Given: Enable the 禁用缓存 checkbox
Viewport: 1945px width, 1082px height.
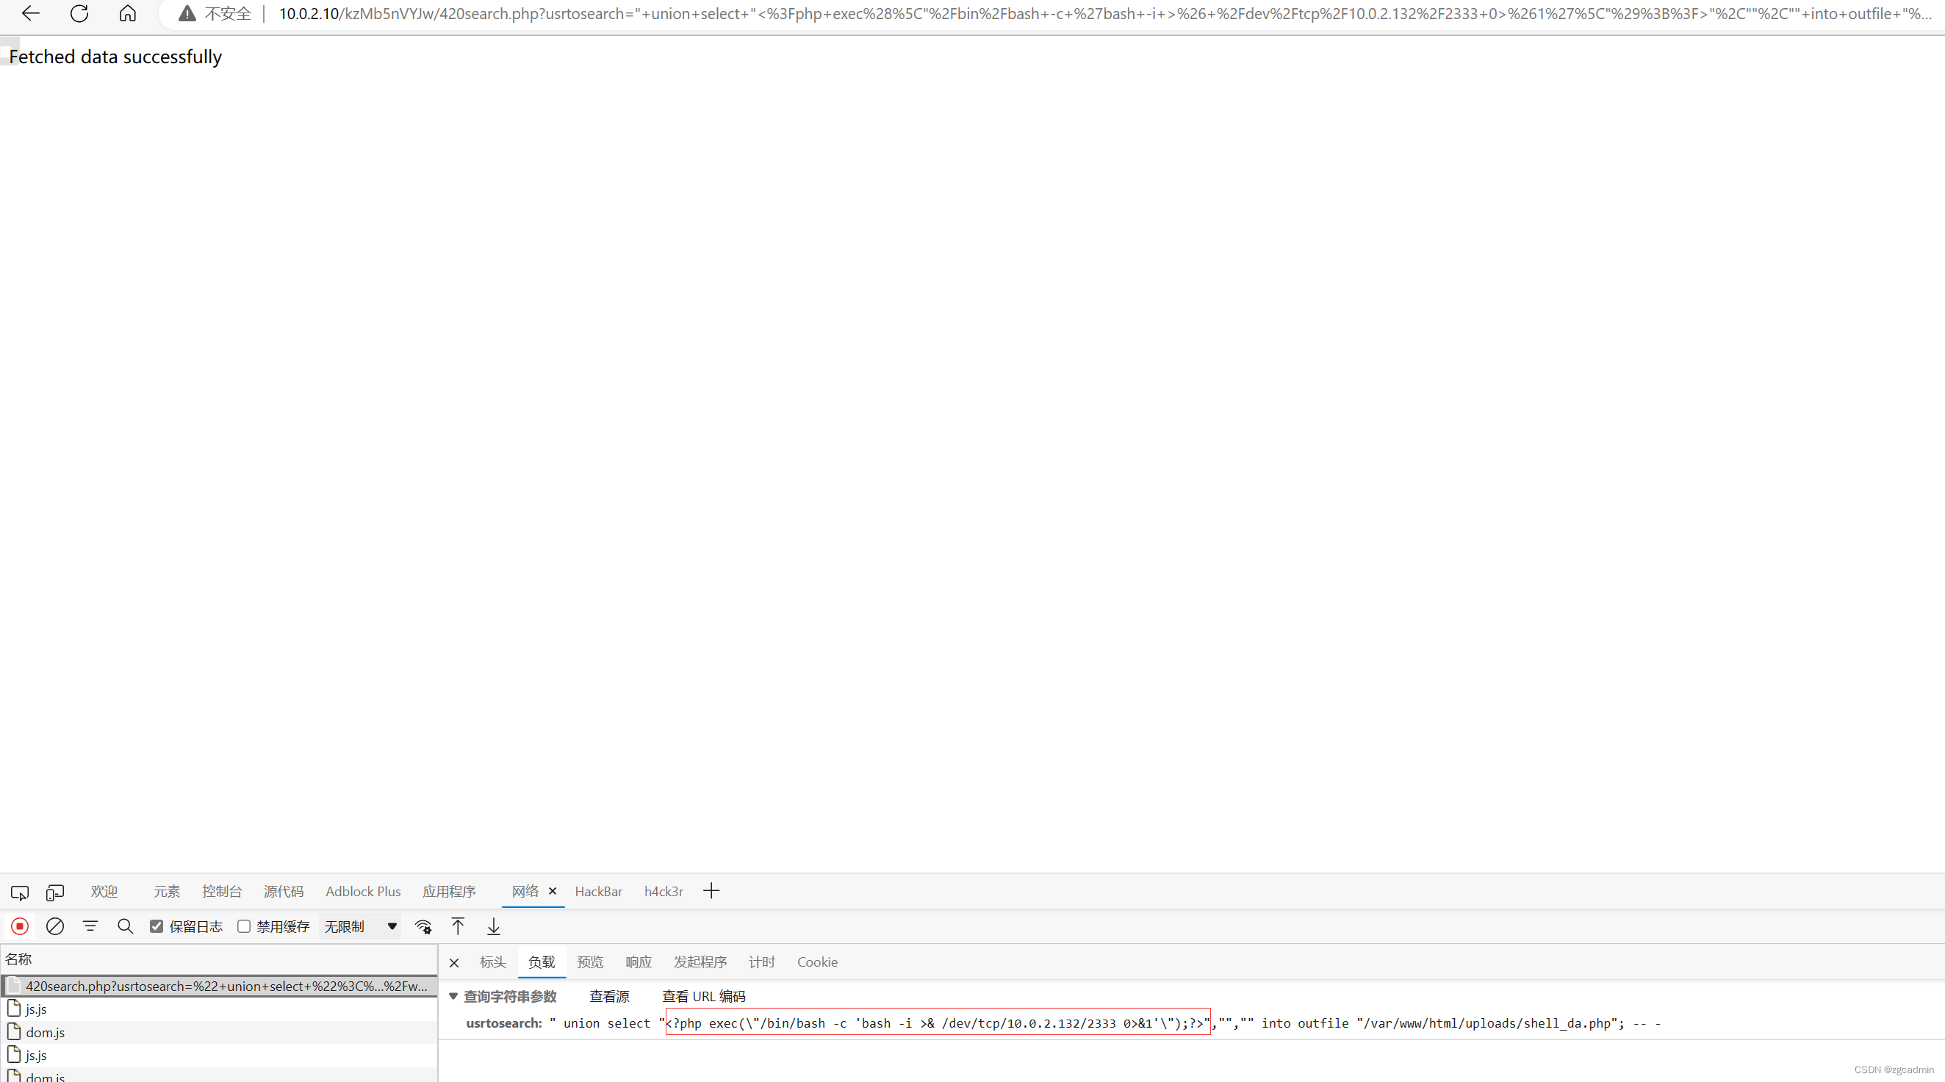Looking at the screenshot, I should [x=244, y=926].
